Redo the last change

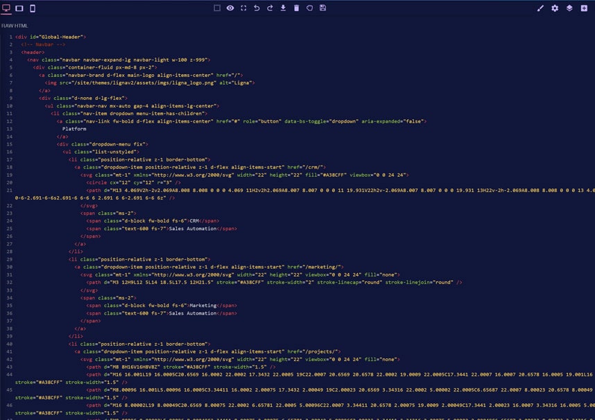point(271,8)
